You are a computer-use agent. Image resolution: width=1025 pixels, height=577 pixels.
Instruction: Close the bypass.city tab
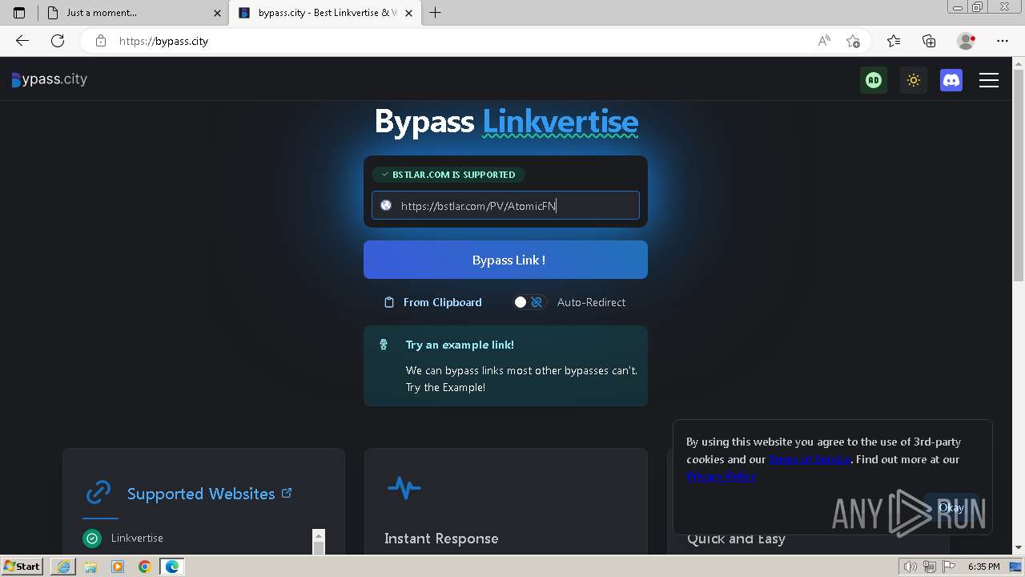[x=409, y=13]
